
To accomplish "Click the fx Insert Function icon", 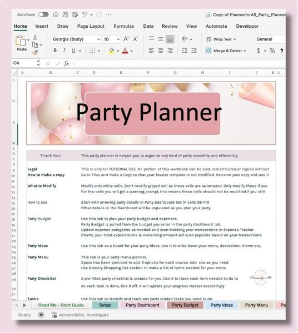I will 66,63.
